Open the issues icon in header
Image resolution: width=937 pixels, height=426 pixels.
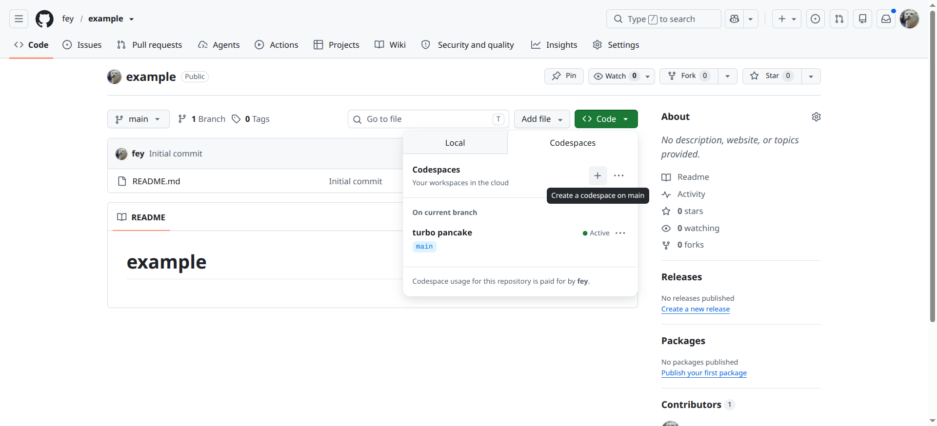point(815,19)
